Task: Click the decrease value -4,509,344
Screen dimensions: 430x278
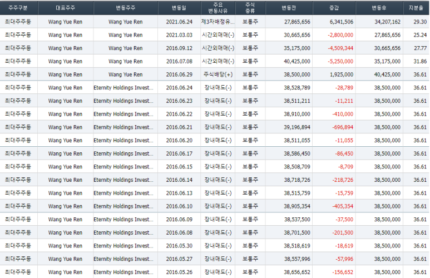Action: coord(340,48)
